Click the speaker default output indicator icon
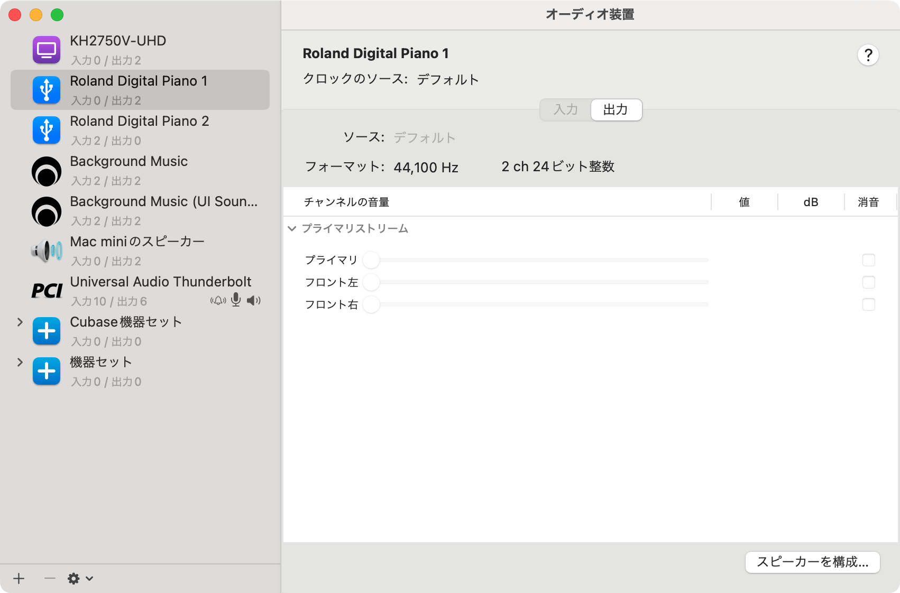 click(254, 301)
